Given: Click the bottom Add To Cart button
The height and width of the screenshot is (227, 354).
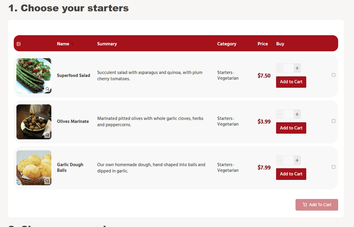Looking at the screenshot, I should tap(317, 205).
